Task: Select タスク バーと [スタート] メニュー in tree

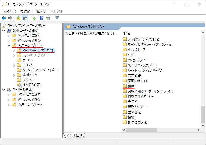Action: click(x=42, y=70)
